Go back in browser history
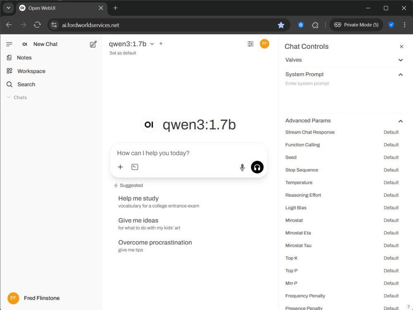 click(9, 25)
